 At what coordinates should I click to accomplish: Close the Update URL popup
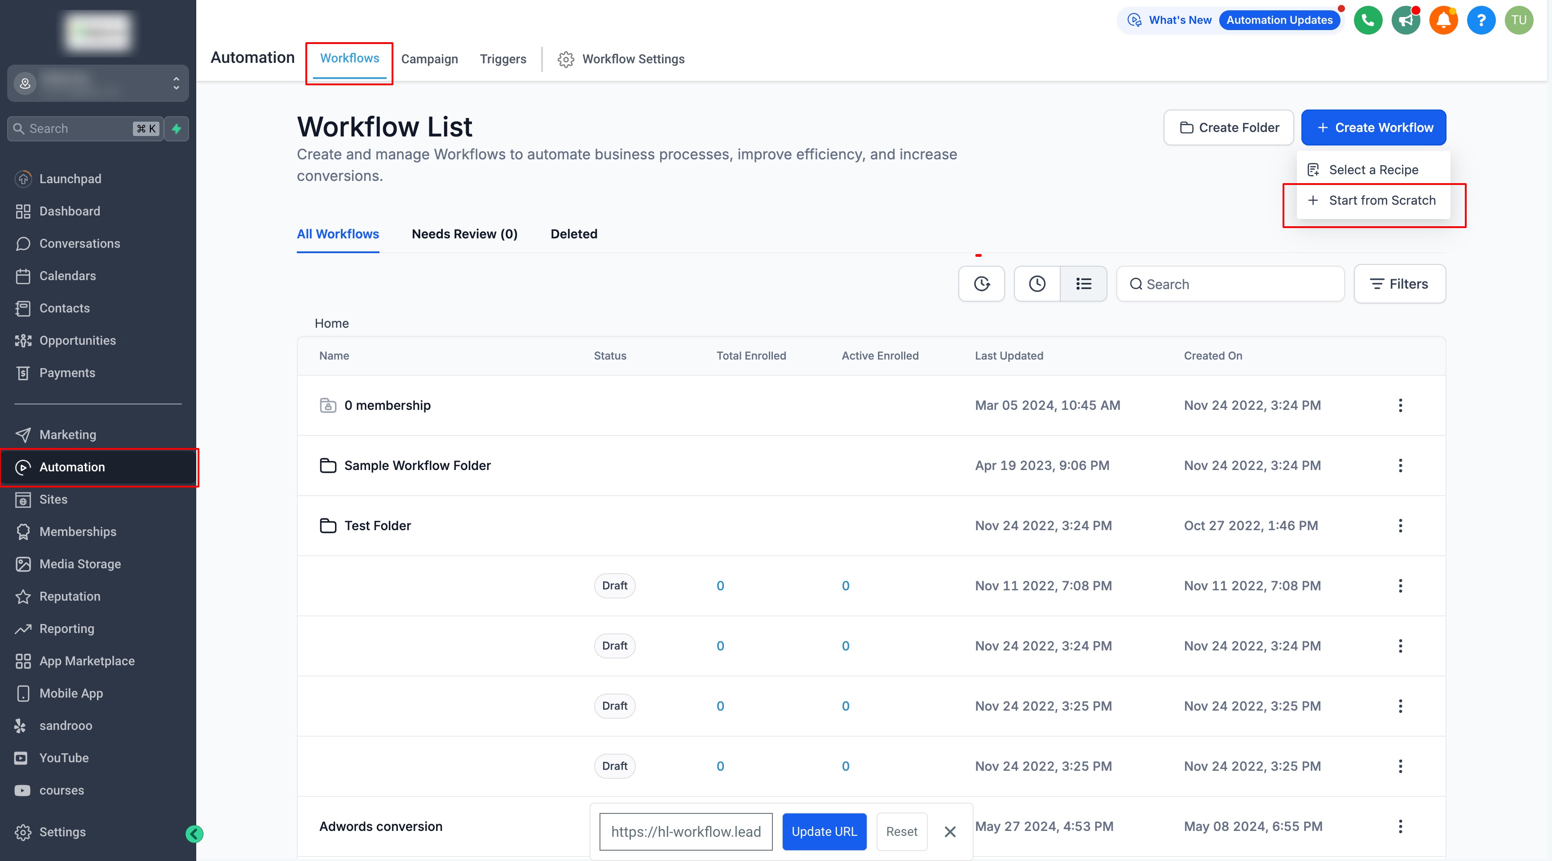(x=950, y=831)
